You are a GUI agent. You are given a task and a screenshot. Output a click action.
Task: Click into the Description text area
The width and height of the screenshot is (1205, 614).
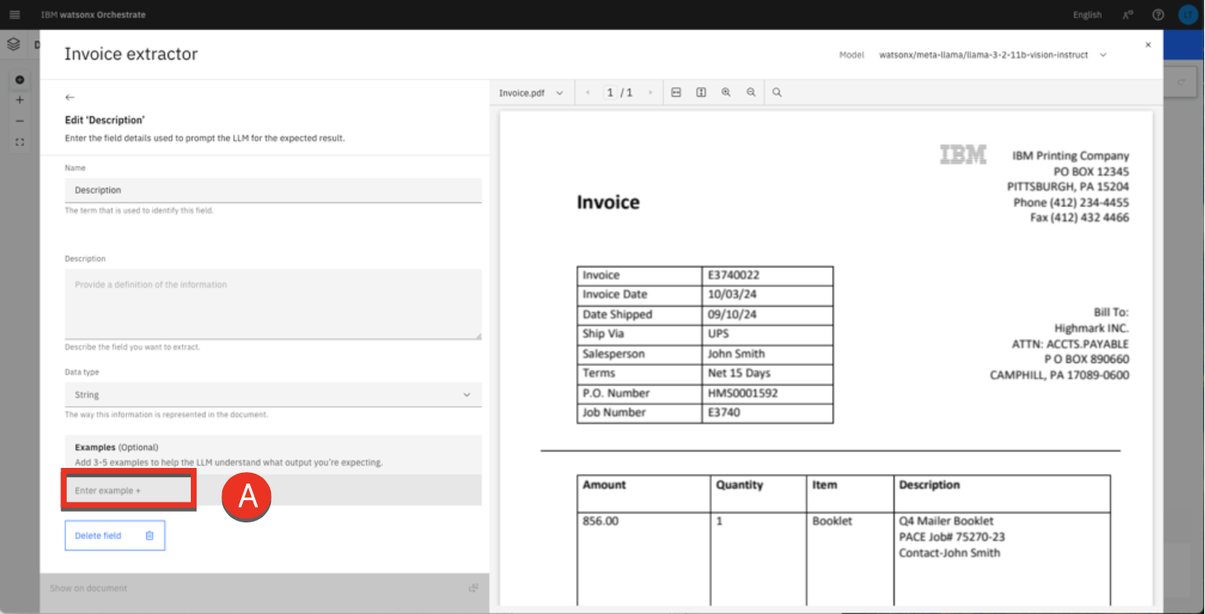273,303
